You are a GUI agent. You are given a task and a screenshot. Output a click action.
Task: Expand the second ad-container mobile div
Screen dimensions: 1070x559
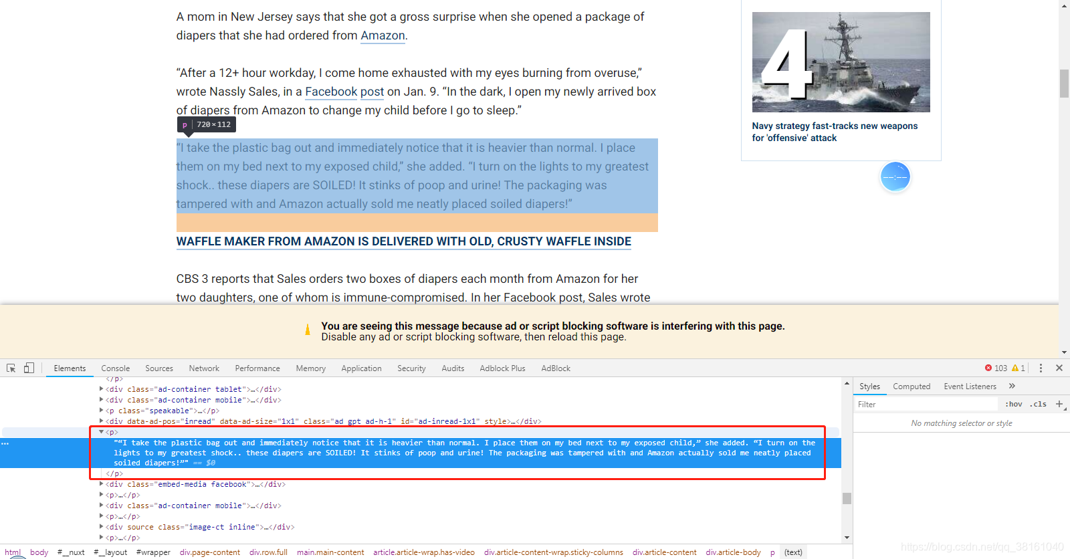pos(102,505)
